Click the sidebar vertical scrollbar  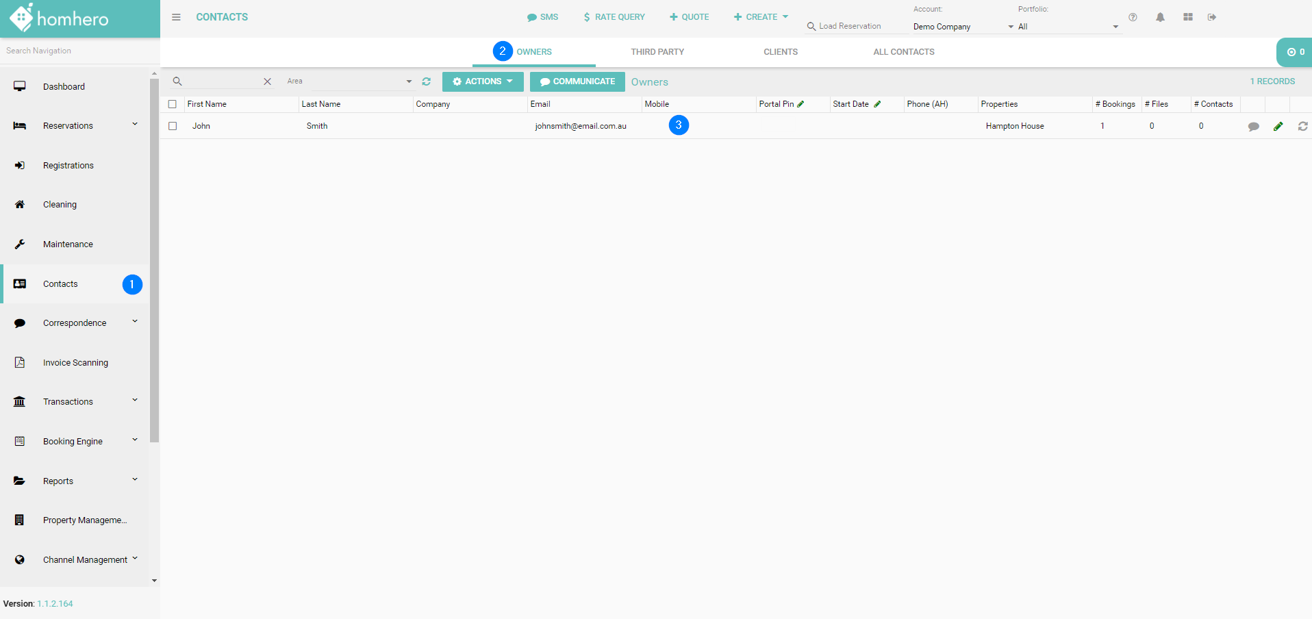[x=154, y=260]
